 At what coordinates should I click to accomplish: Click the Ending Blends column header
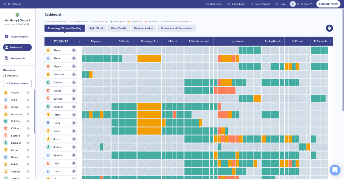(273, 41)
